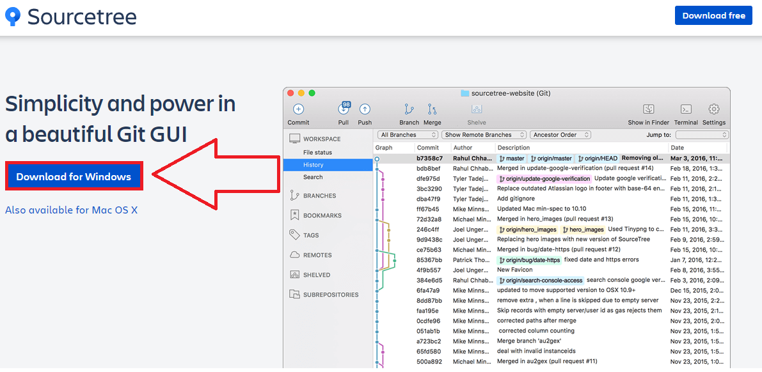Select commit 384e6d5
This screenshot has height=372, width=762.
click(552, 280)
